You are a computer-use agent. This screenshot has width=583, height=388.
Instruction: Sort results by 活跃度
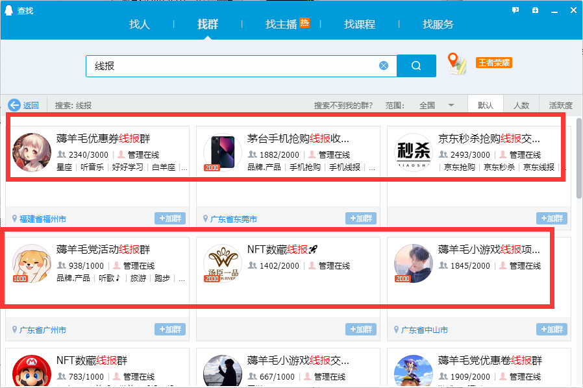click(x=561, y=106)
